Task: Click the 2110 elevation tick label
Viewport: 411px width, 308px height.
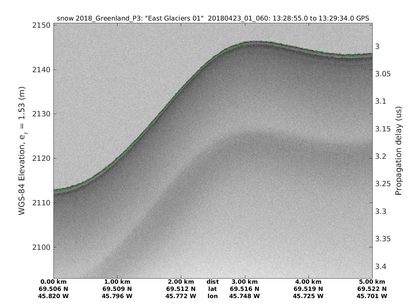Action: (x=41, y=203)
